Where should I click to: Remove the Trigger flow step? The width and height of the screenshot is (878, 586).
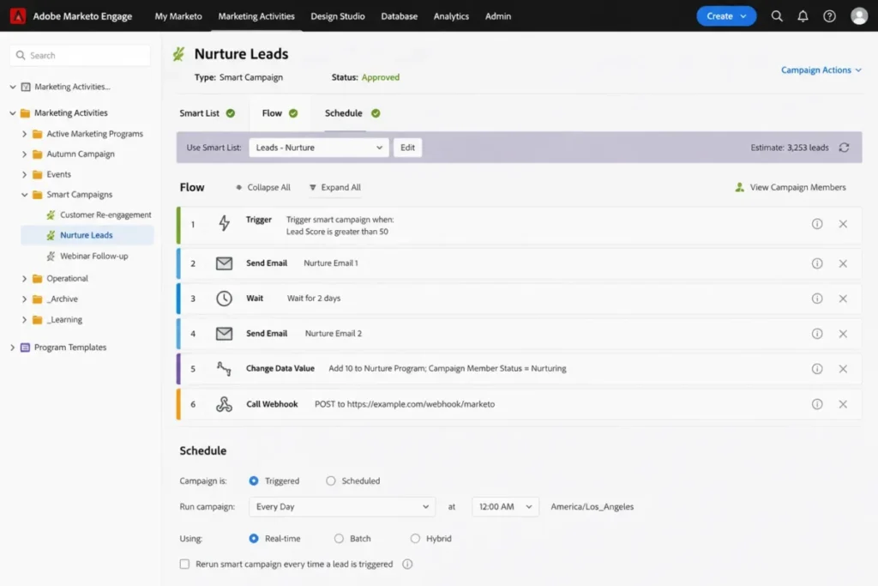click(843, 224)
